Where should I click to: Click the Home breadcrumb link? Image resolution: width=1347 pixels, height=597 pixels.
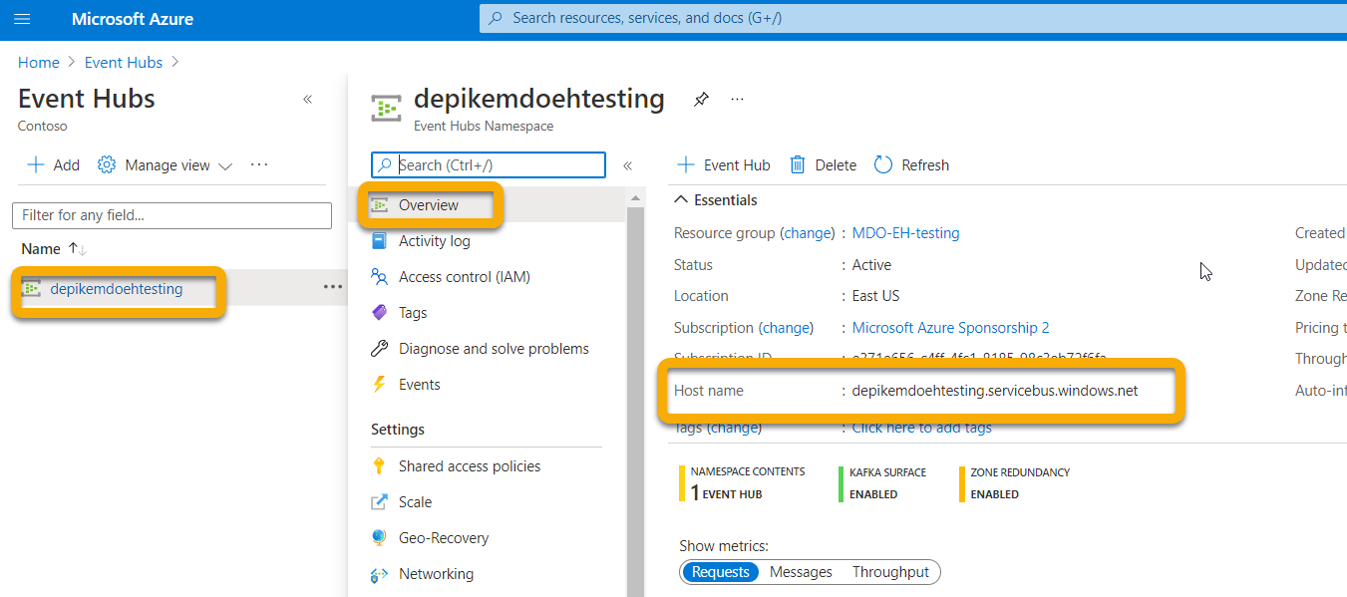tap(39, 62)
